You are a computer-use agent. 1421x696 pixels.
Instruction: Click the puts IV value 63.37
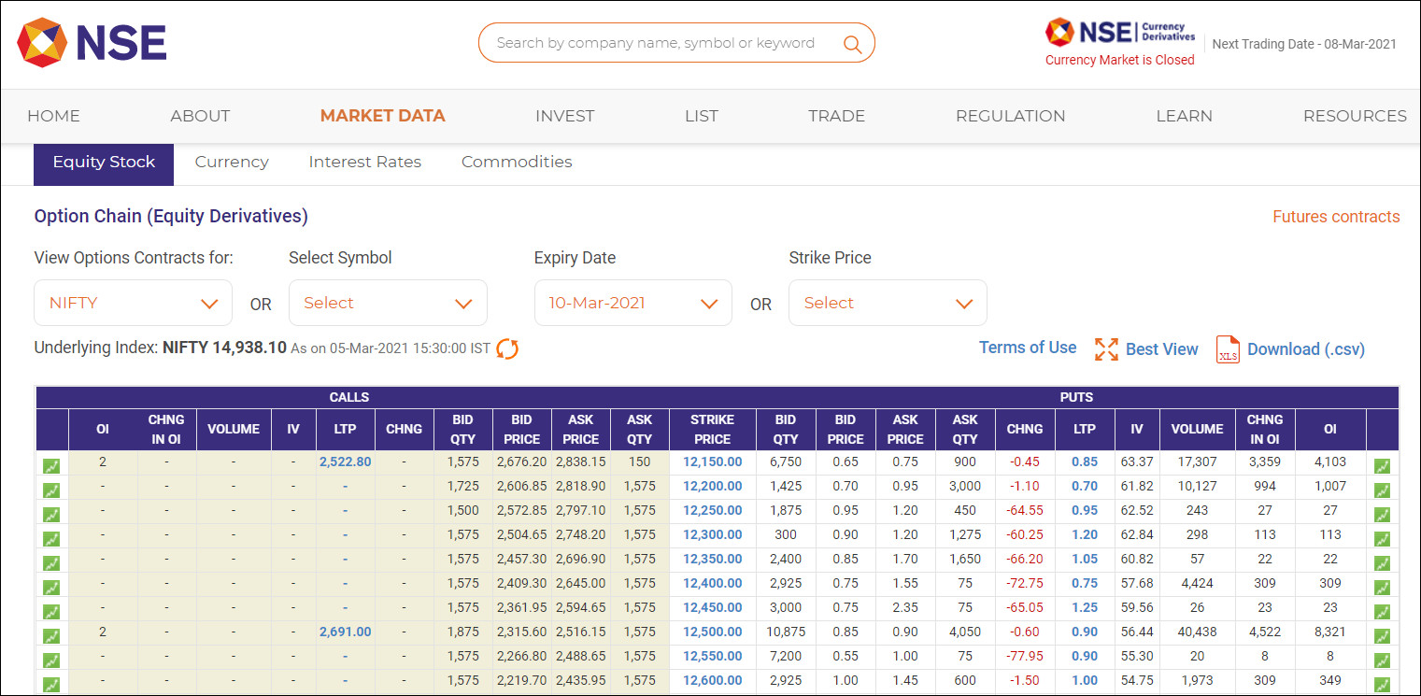1137,462
